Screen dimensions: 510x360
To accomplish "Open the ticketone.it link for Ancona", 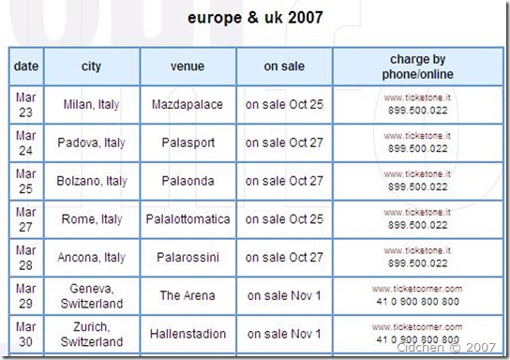I will coord(417,250).
